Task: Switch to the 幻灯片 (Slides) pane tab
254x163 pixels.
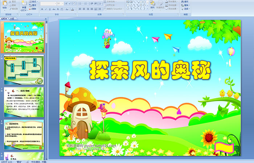Action: coord(4,19)
